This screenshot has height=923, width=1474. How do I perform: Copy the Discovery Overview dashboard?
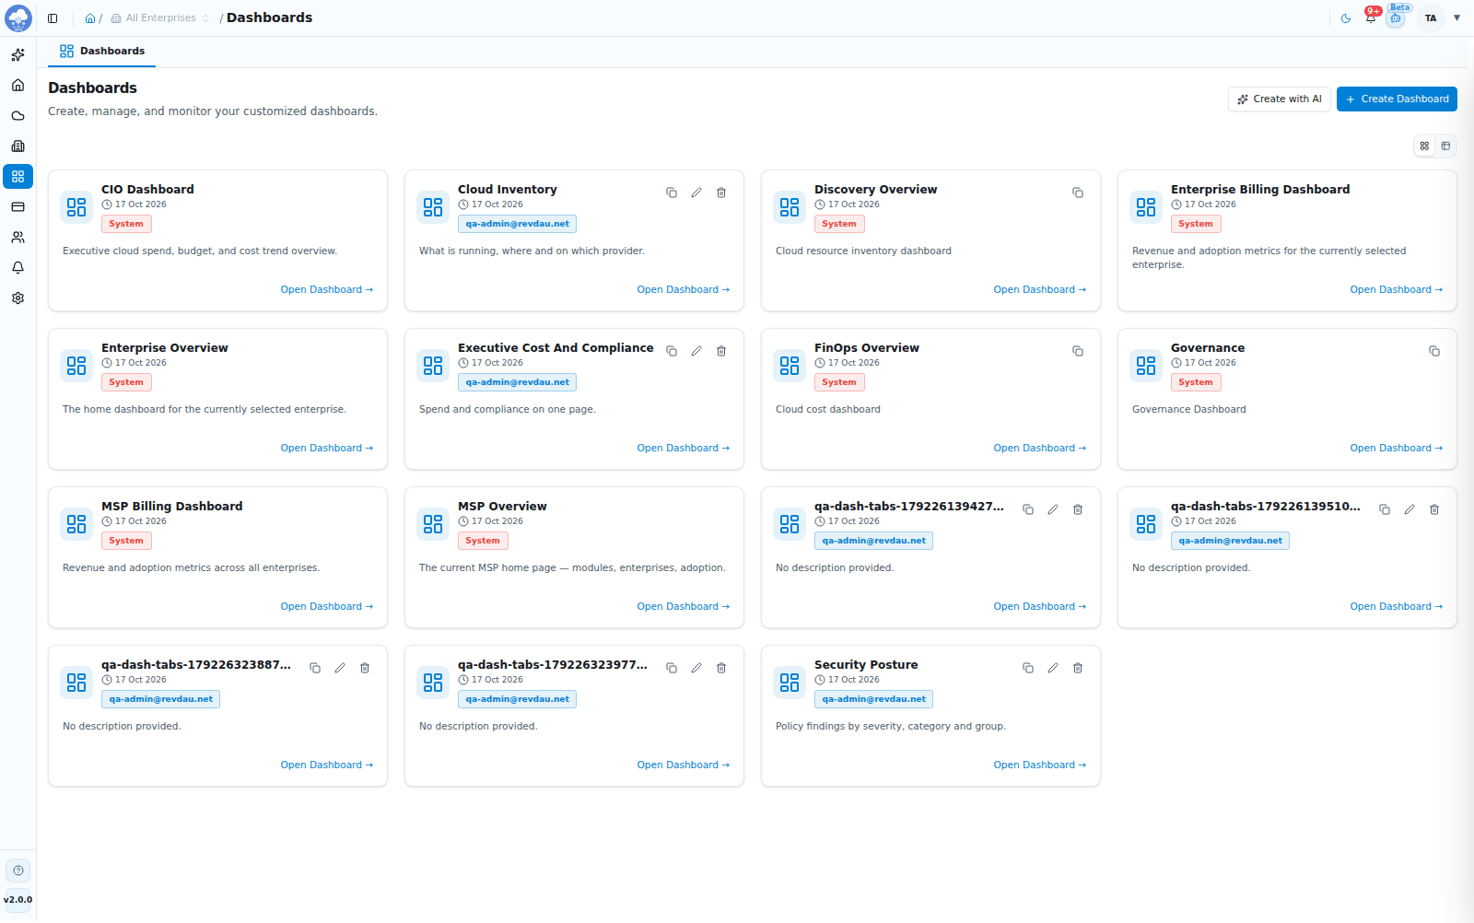[1078, 193]
